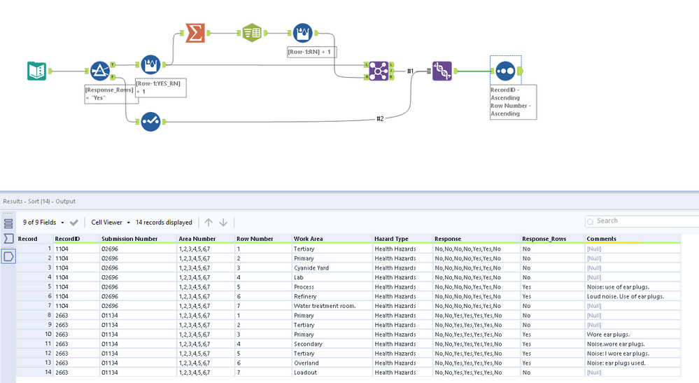Click the Join tool R input anchor
This screenshot has width=699, height=383.
(x=366, y=77)
